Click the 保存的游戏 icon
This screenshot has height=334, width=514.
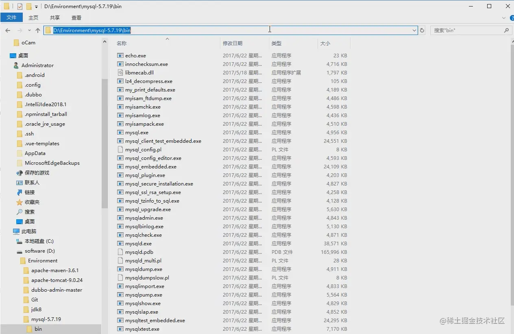click(x=20, y=173)
